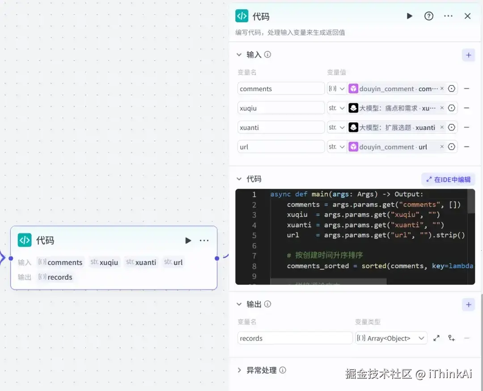Open Array<Object> type dropdown
Screen dimensions: 483x391
(x=391, y=338)
